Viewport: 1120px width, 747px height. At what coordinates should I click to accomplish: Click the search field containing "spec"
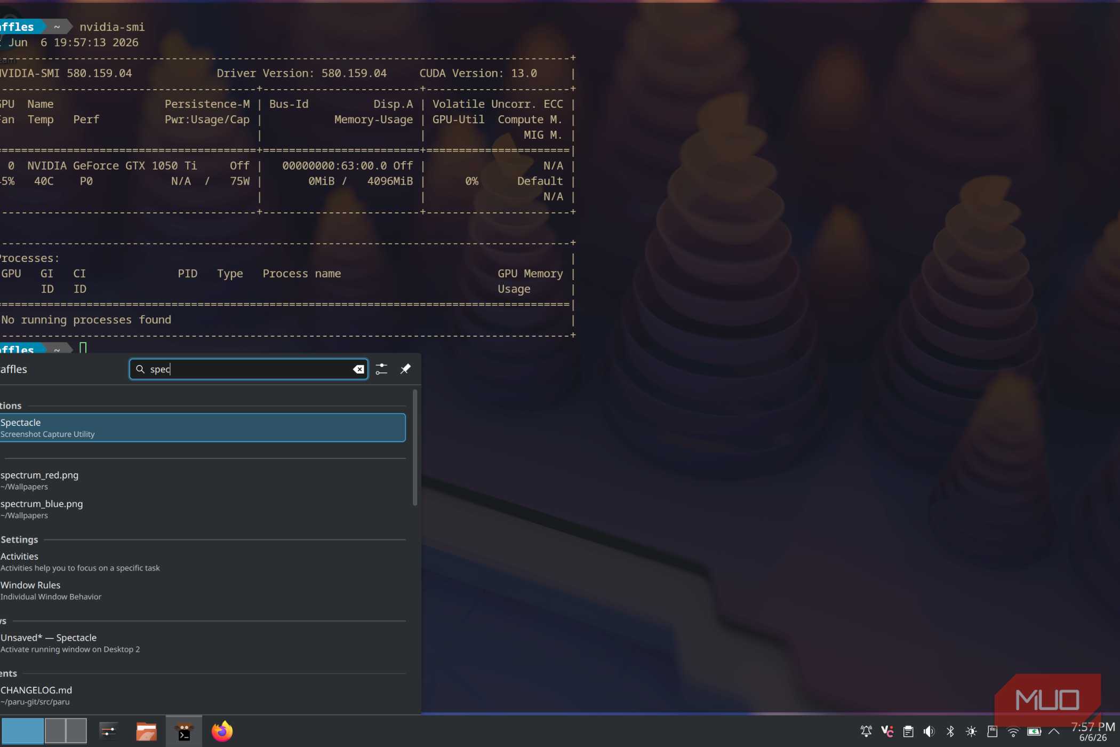tap(249, 369)
